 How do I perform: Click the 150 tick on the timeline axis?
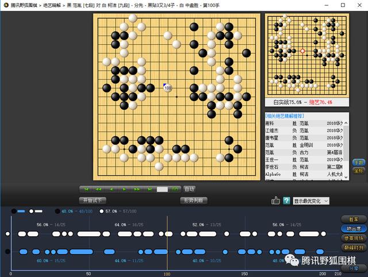(x=244, y=274)
